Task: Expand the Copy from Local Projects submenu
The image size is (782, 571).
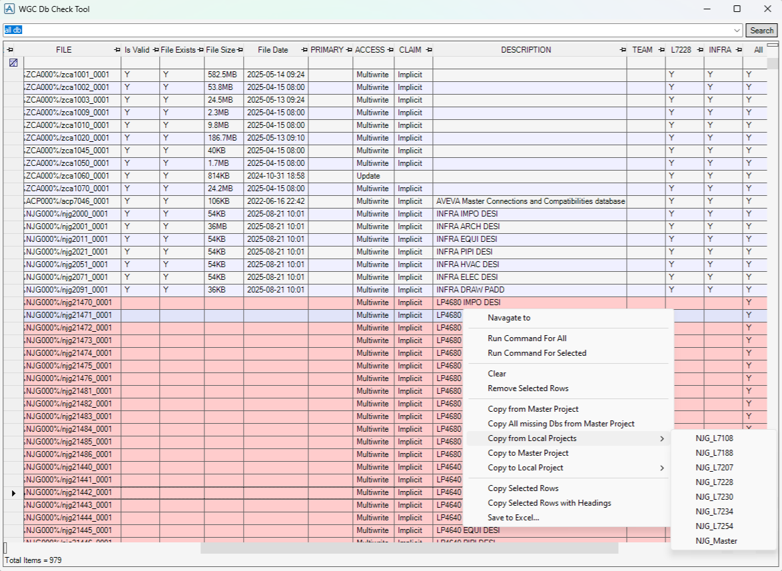Action: (x=662, y=439)
